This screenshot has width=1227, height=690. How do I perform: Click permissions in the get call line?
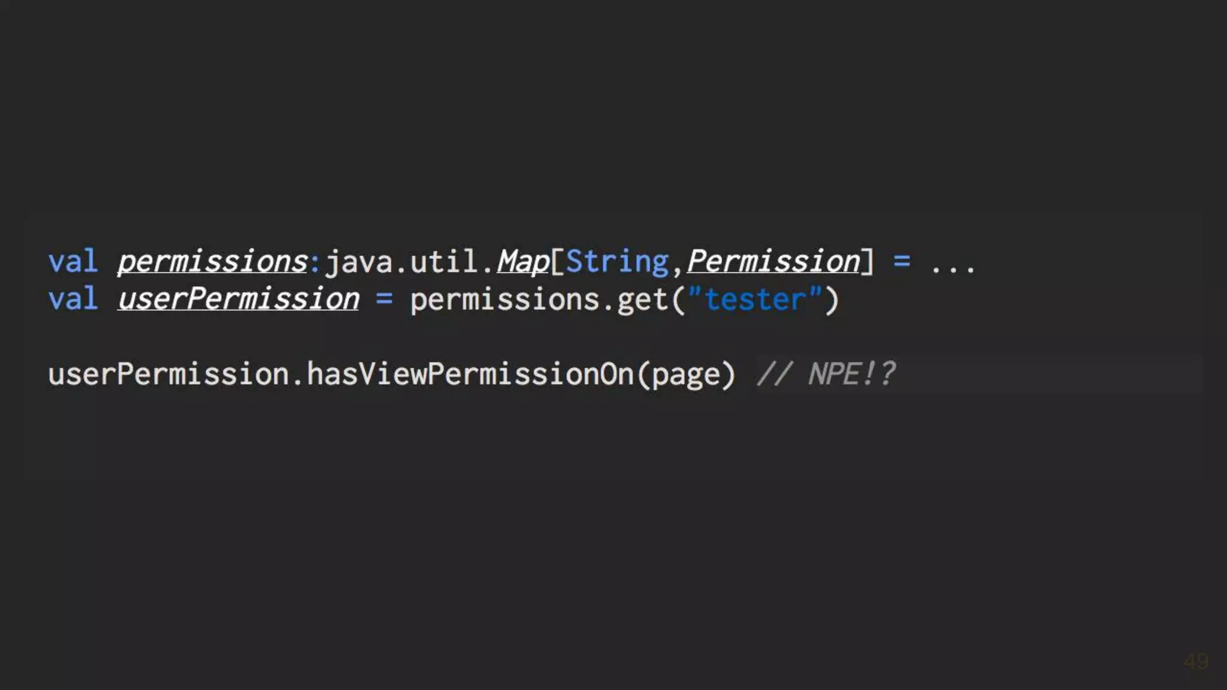point(504,299)
